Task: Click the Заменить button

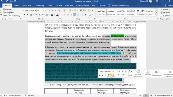Action: click(x=165, y=13)
